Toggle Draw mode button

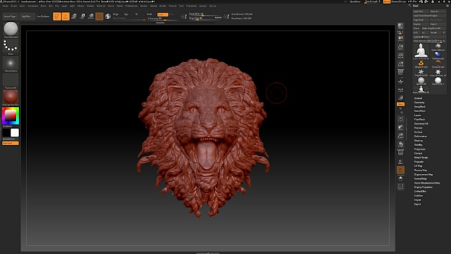[x=66, y=17]
